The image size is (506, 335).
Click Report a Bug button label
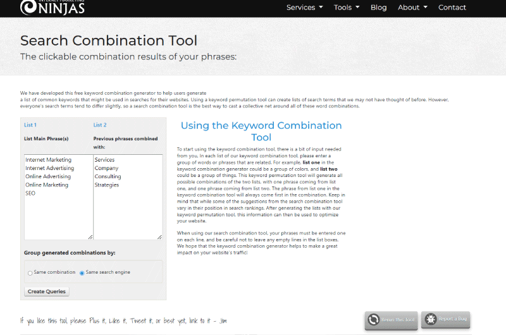(x=452, y=319)
